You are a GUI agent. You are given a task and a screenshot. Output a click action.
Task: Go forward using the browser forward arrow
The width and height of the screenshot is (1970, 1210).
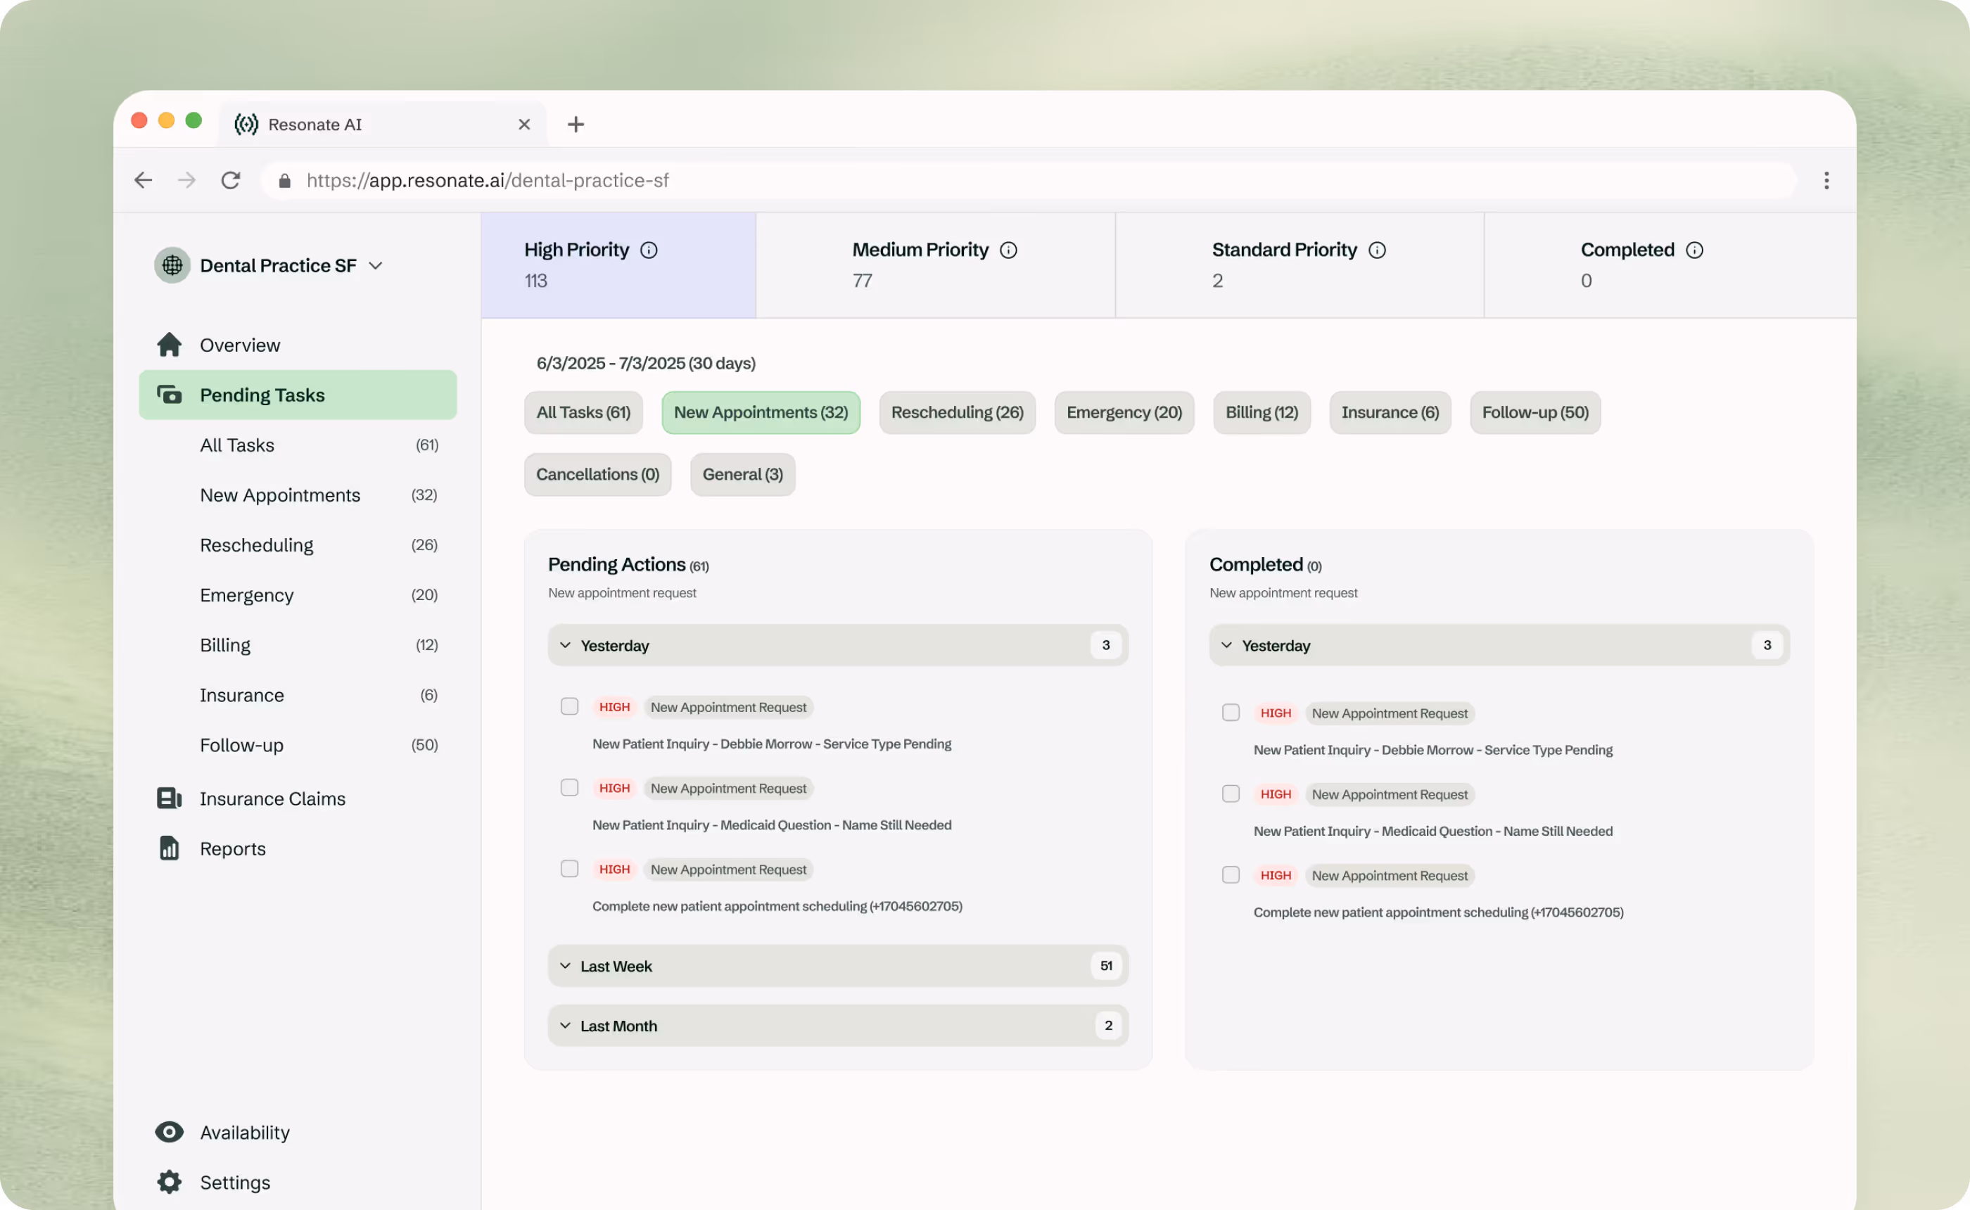tap(186, 180)
